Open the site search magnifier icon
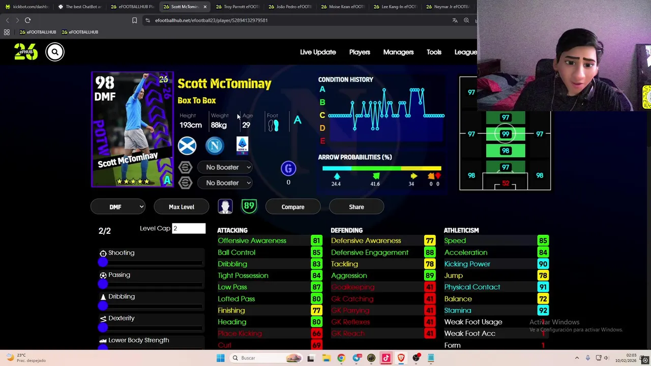 coord(55,52)
